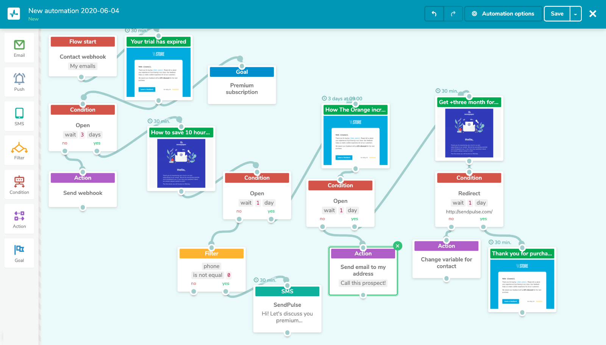Click the redo arrow in the toolbar
Screen dimensions: 606x345
pyautogui.click(x=453, y=13)
